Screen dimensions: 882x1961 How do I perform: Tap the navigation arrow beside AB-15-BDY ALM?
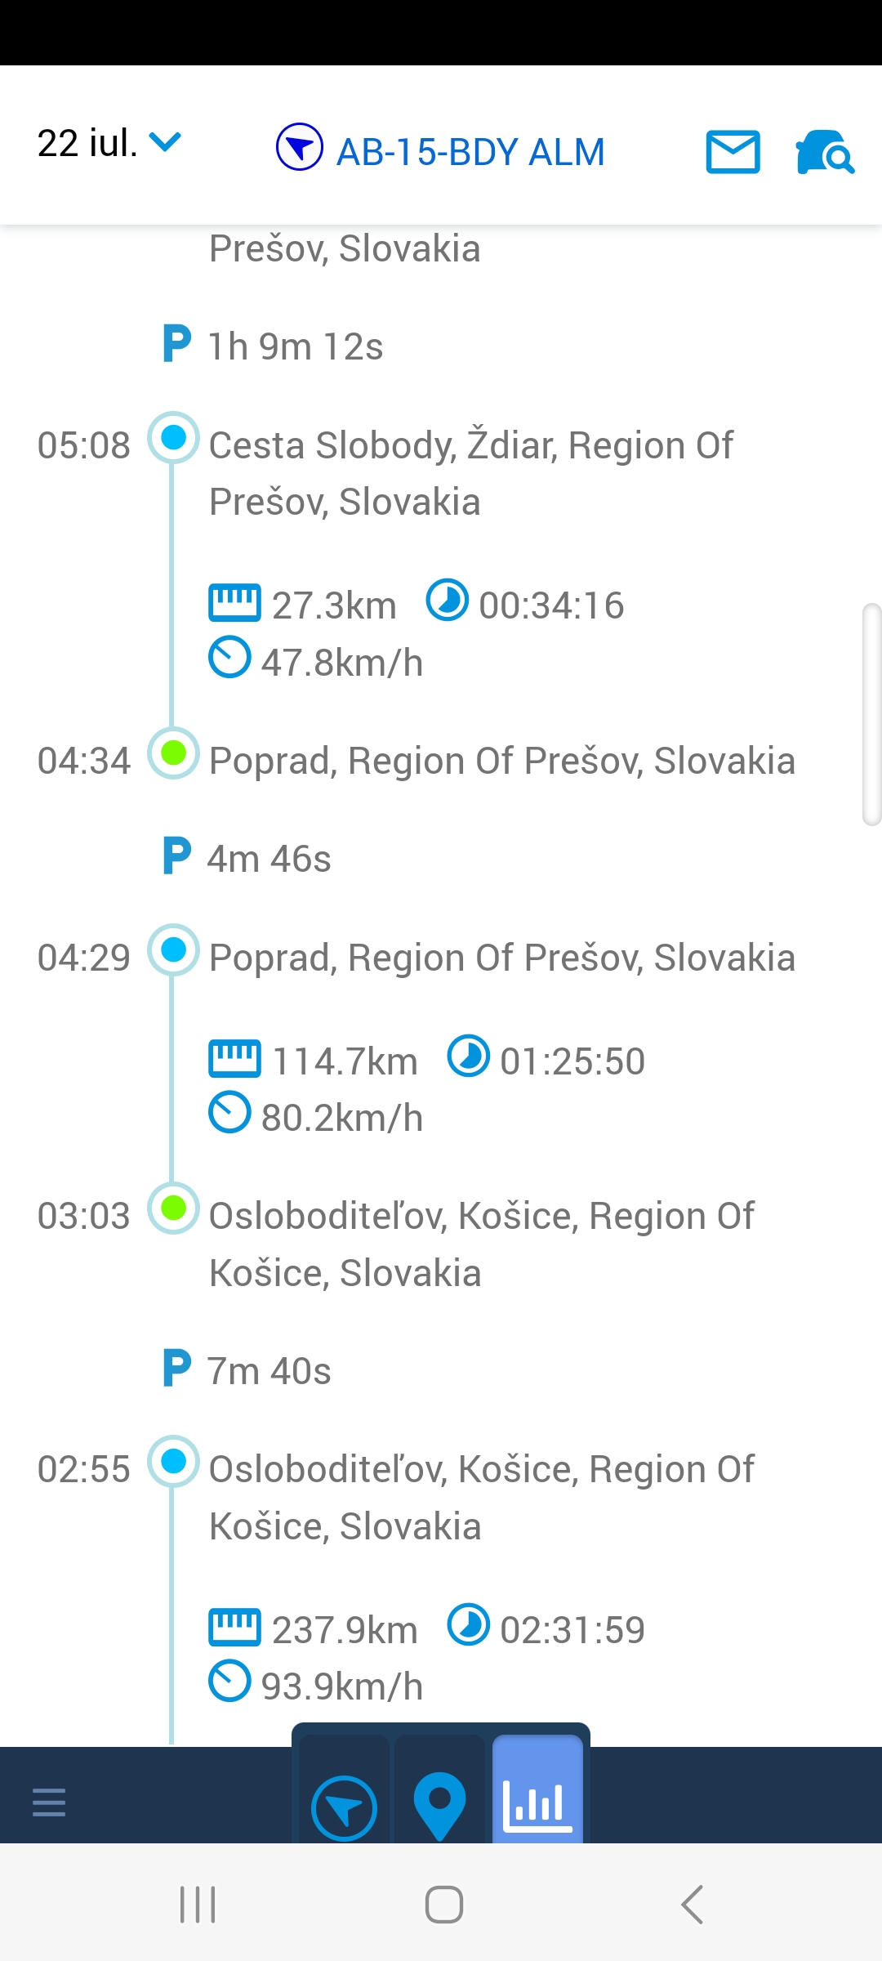click(x=300, y=147)
